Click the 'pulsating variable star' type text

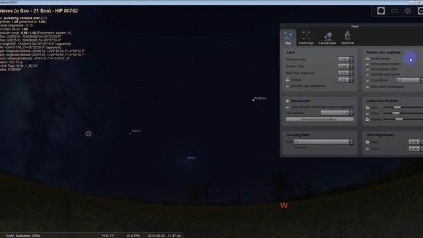22,18
